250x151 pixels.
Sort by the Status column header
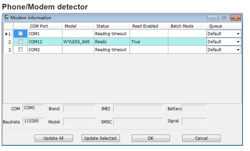103,26
